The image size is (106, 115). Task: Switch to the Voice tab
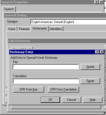pos(12,29)
